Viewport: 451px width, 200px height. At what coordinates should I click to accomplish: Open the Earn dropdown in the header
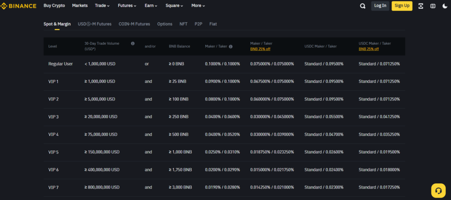point(152,6)
